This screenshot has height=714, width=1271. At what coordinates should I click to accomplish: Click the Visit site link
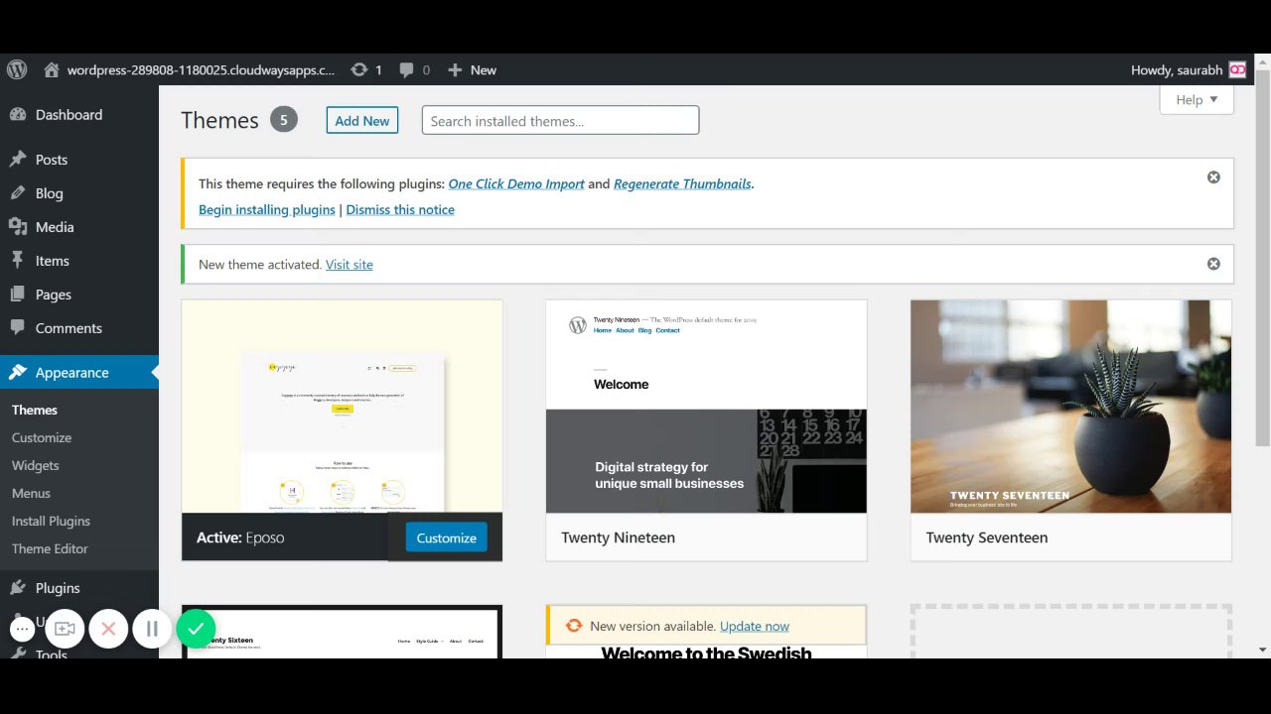point(350,264)
